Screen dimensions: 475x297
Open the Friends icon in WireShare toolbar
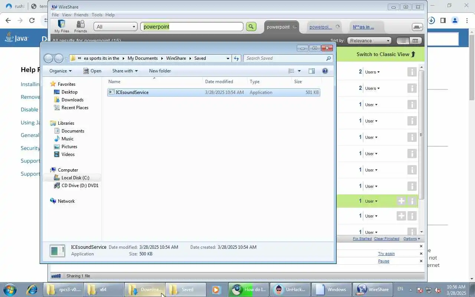click(80, 26)
